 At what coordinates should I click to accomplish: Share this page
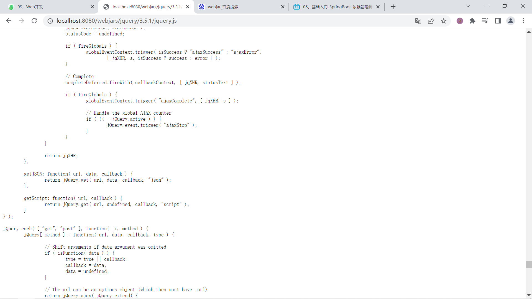point(431,21)
